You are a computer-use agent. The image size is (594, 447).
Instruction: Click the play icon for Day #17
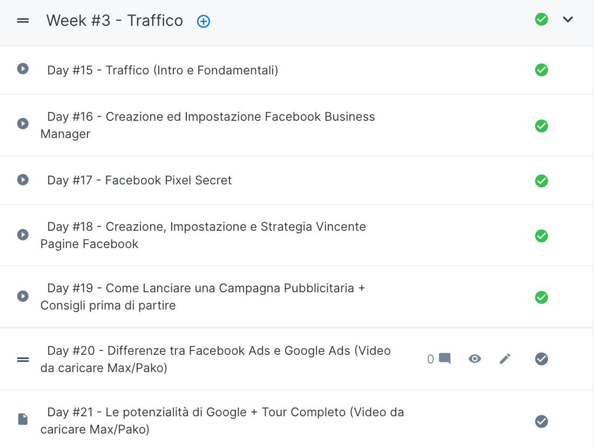pyautogui.click(x=23, y=179)
